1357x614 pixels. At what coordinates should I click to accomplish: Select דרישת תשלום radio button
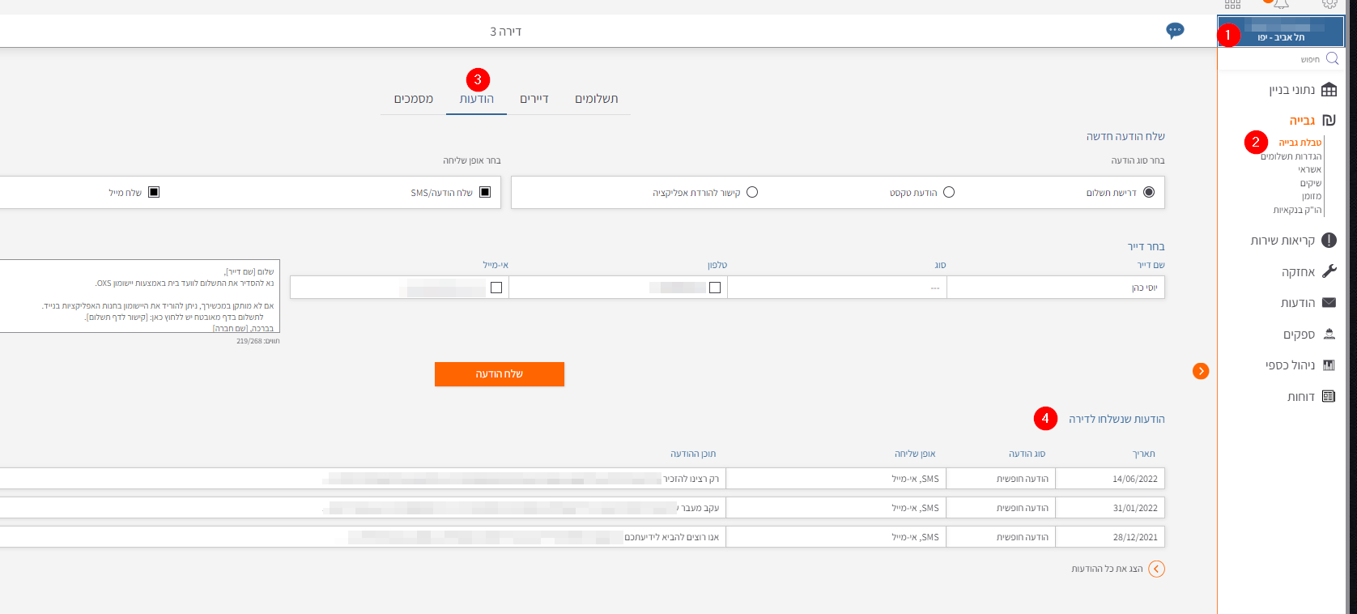point(1148,192)
